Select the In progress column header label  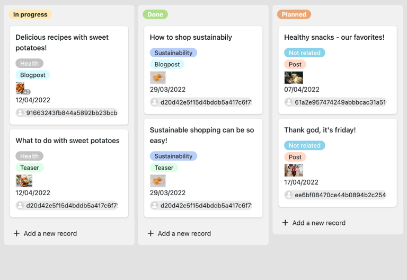tap(30, 14)
